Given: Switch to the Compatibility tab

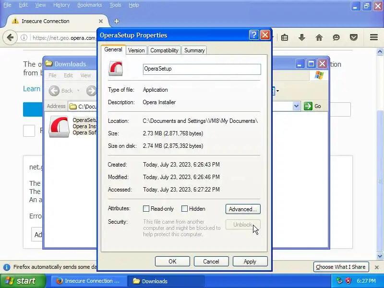Looking at the screenshot, I should coord(164,50).
